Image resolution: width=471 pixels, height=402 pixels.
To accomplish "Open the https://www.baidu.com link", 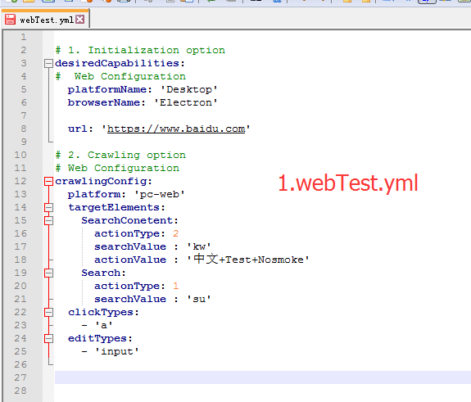I will tap(176, 129).
